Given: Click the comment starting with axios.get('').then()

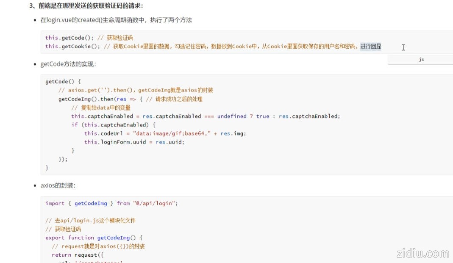Looking at the screenshot, I should [136, 90].
